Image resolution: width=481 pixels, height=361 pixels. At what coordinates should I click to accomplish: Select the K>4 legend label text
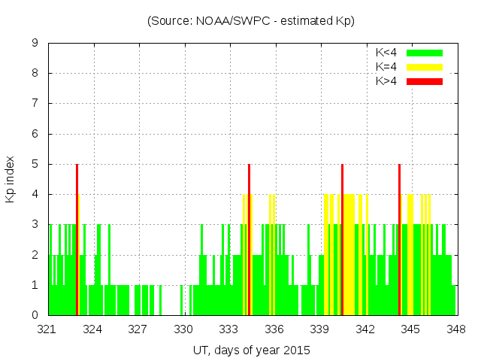[387, 80]
